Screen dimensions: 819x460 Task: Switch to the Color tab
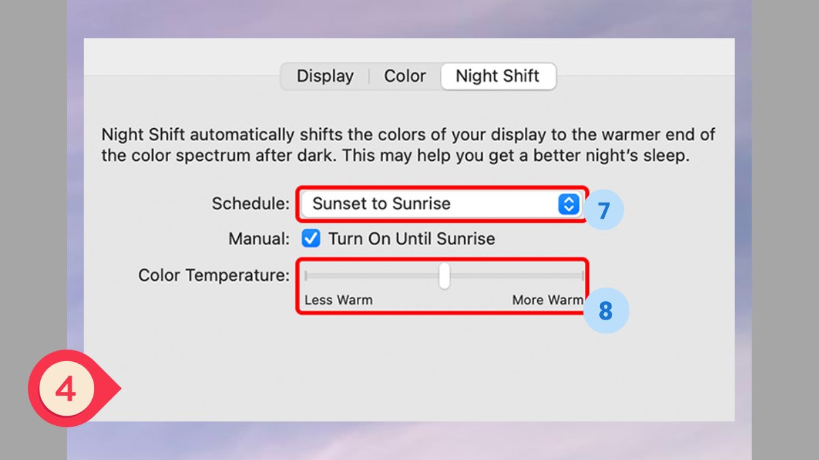(405, 76)
